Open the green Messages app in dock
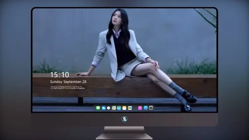The width and height of the screenshot is (249, 140). (x=98, y=108)
